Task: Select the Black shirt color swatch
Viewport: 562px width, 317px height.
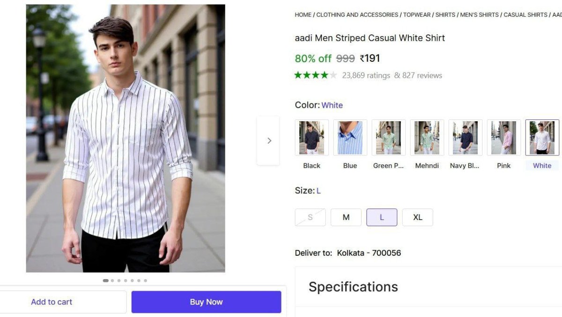Action: click(311, 137)
